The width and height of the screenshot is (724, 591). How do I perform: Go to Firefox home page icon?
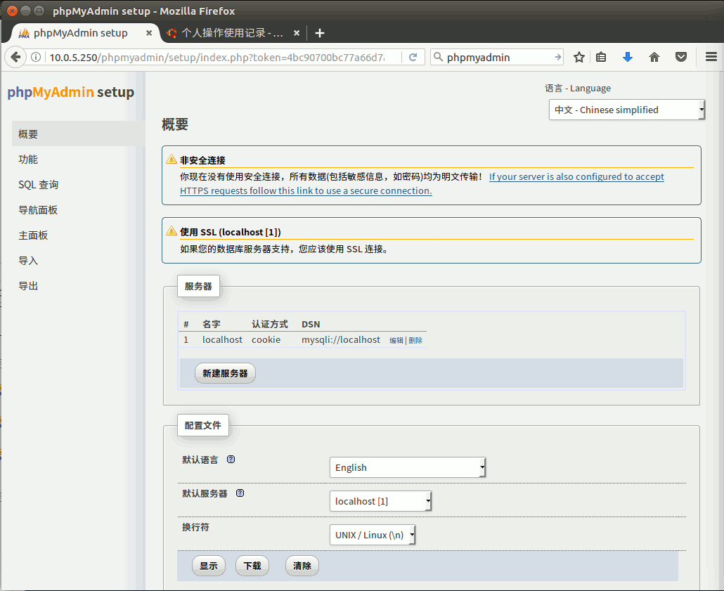(654, 57)
